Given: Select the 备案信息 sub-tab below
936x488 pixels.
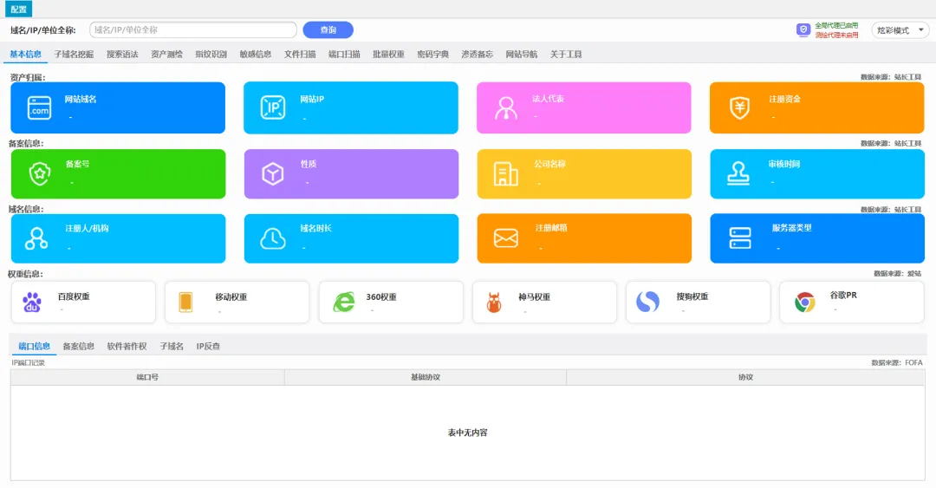Looking at the screenshot, I should tap(78, 346).
